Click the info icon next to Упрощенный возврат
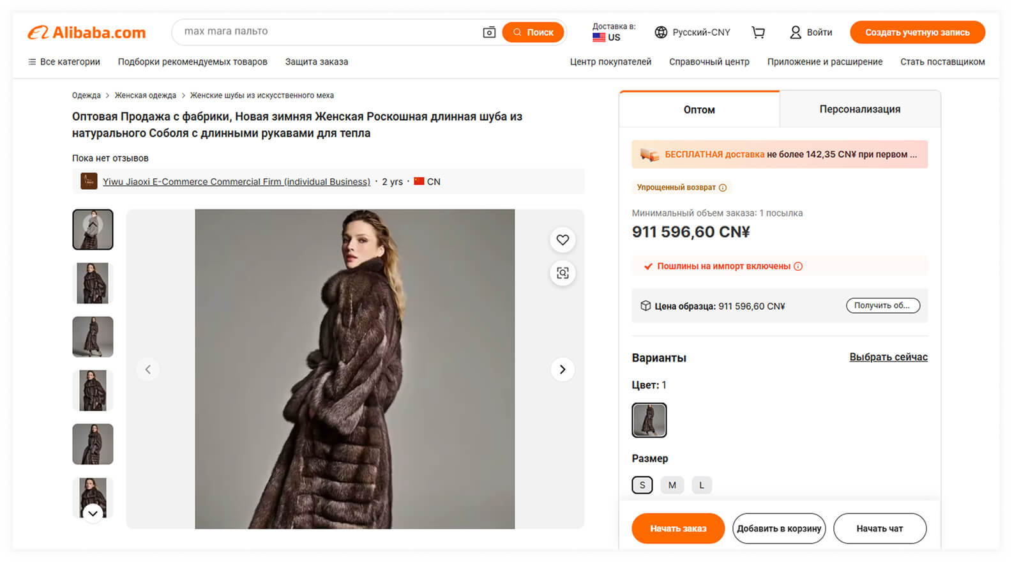Image resolution: width=1012 pixels, height=562 pixels. click(x=723, y=188)
